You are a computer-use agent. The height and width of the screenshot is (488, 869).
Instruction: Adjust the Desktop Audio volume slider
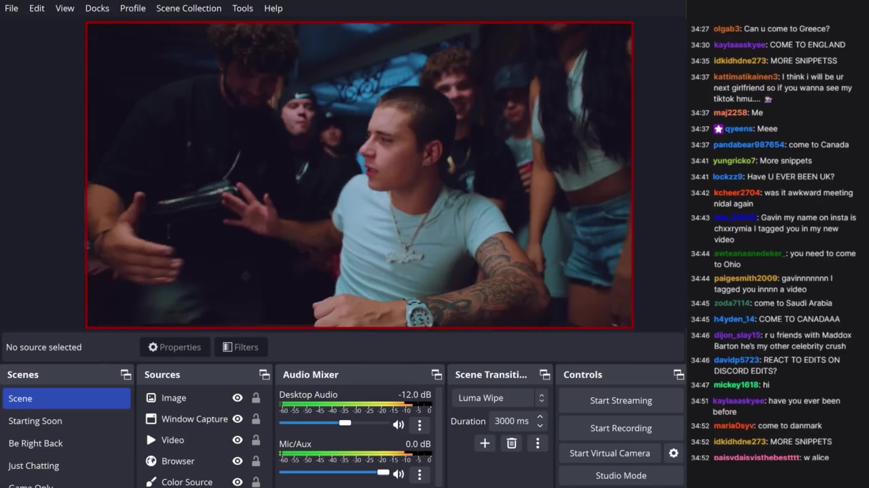(345, 423)
